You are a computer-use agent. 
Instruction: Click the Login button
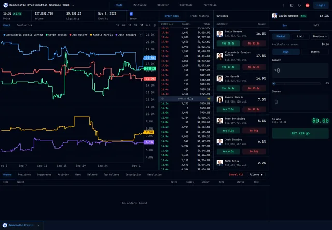point(321,5)
